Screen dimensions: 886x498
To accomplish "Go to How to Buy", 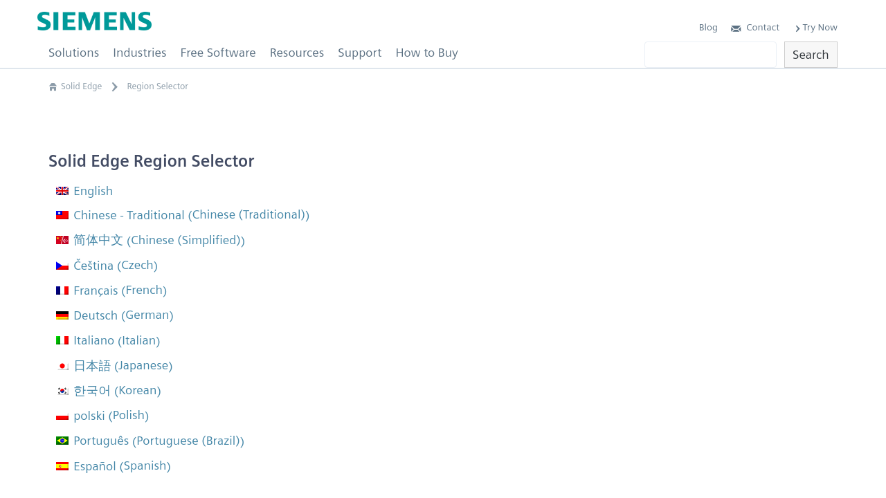I will 426,53.
